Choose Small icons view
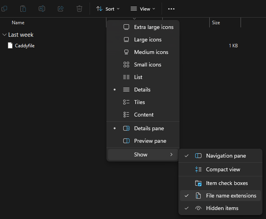 [143, 65]
